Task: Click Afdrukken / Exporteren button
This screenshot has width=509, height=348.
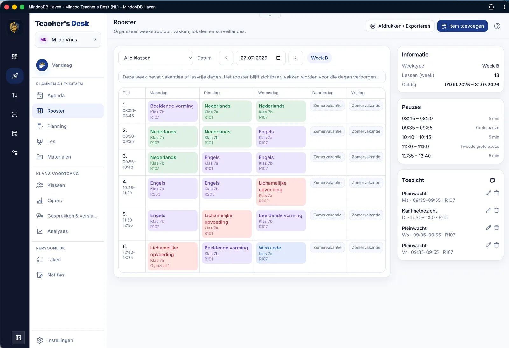Action: point(400,26)
